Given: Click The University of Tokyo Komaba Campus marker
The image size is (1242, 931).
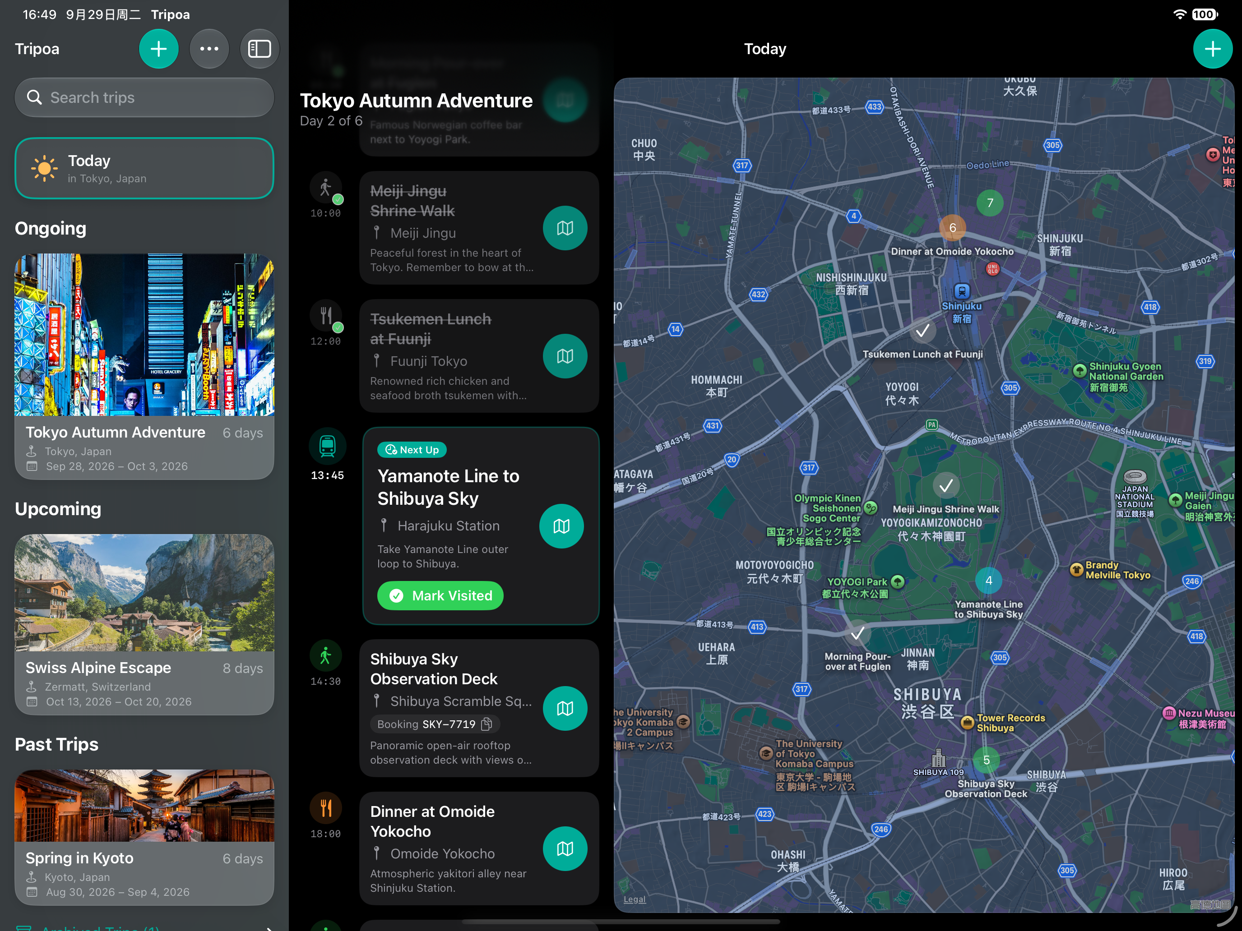Looking at the screenshot, I should pyautogui.click(x=766, y=753).
